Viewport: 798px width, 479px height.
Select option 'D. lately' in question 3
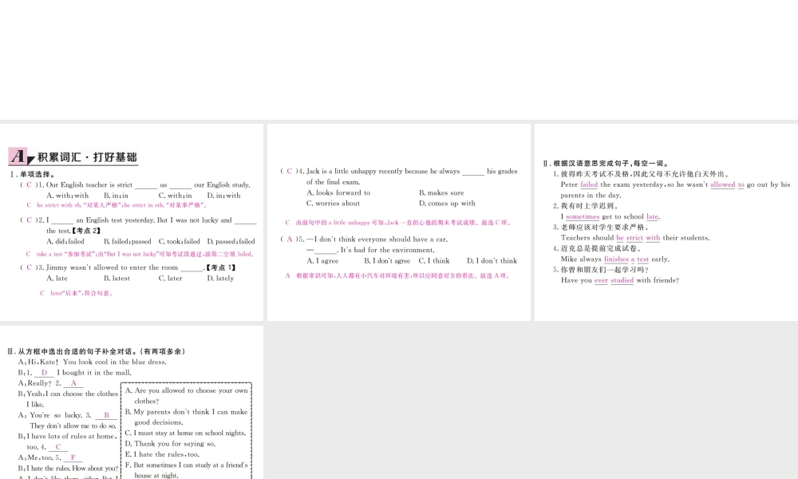(x=220, y=278)
